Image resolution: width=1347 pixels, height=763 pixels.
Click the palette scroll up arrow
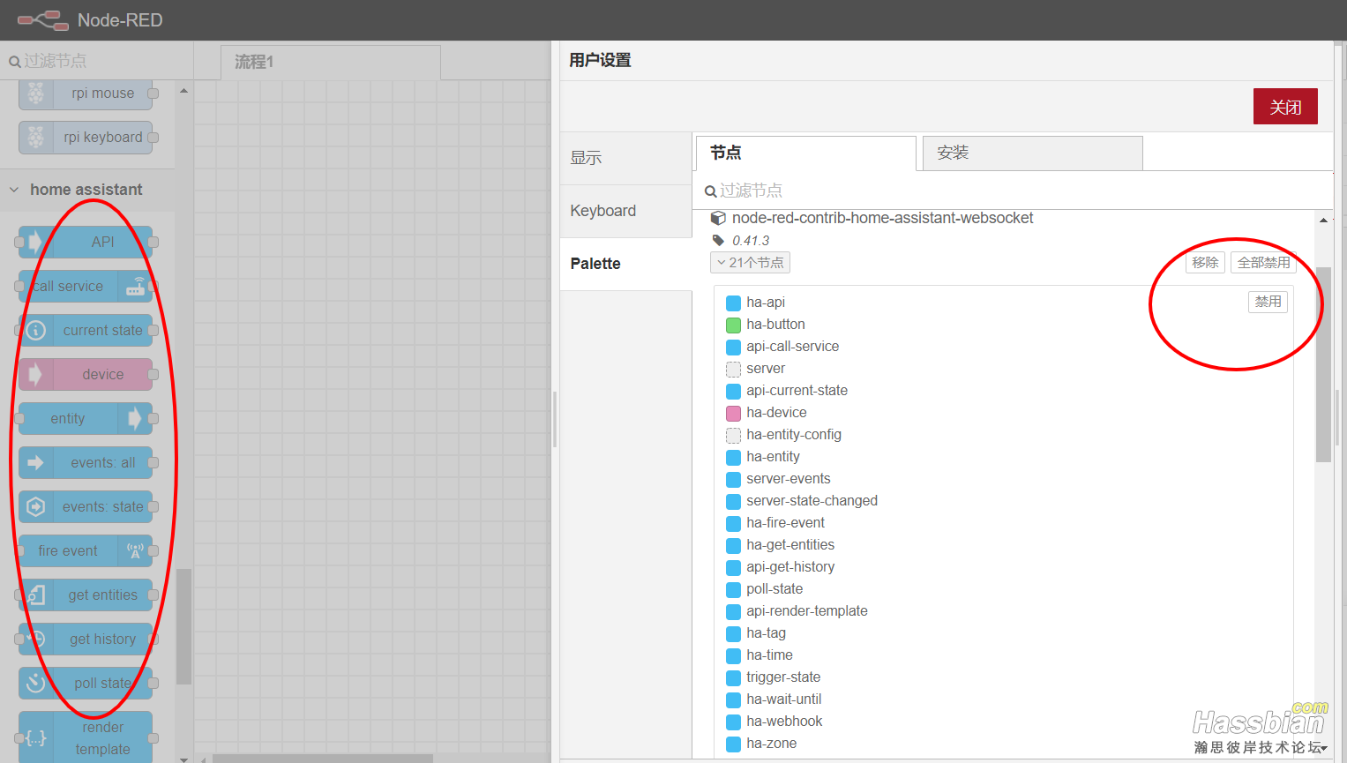(183, 90)
